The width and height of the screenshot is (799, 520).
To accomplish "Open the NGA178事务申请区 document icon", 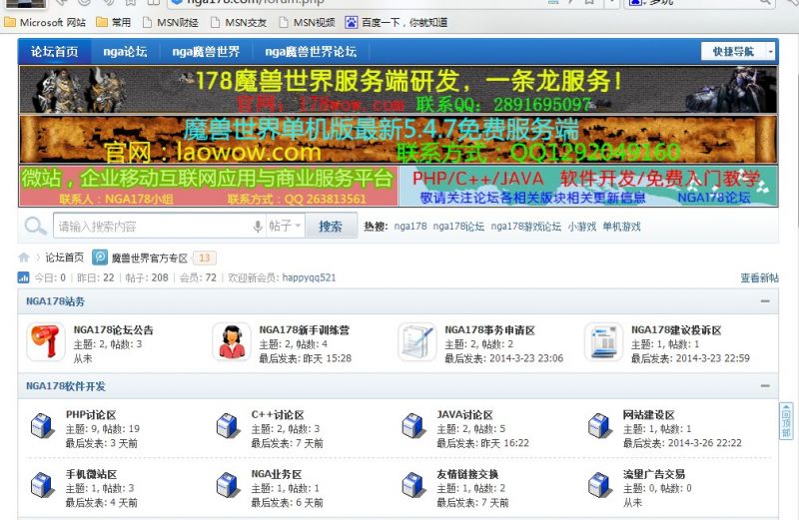I will click(x=416, y=341).
